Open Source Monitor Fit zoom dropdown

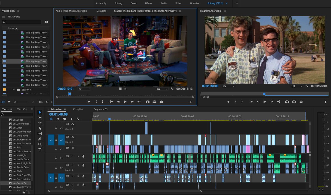click(x=84, y=89)
